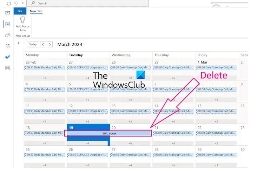Select Saturday March 30 cell
Viewport: 257px width, 171px height.
[243, 157]
